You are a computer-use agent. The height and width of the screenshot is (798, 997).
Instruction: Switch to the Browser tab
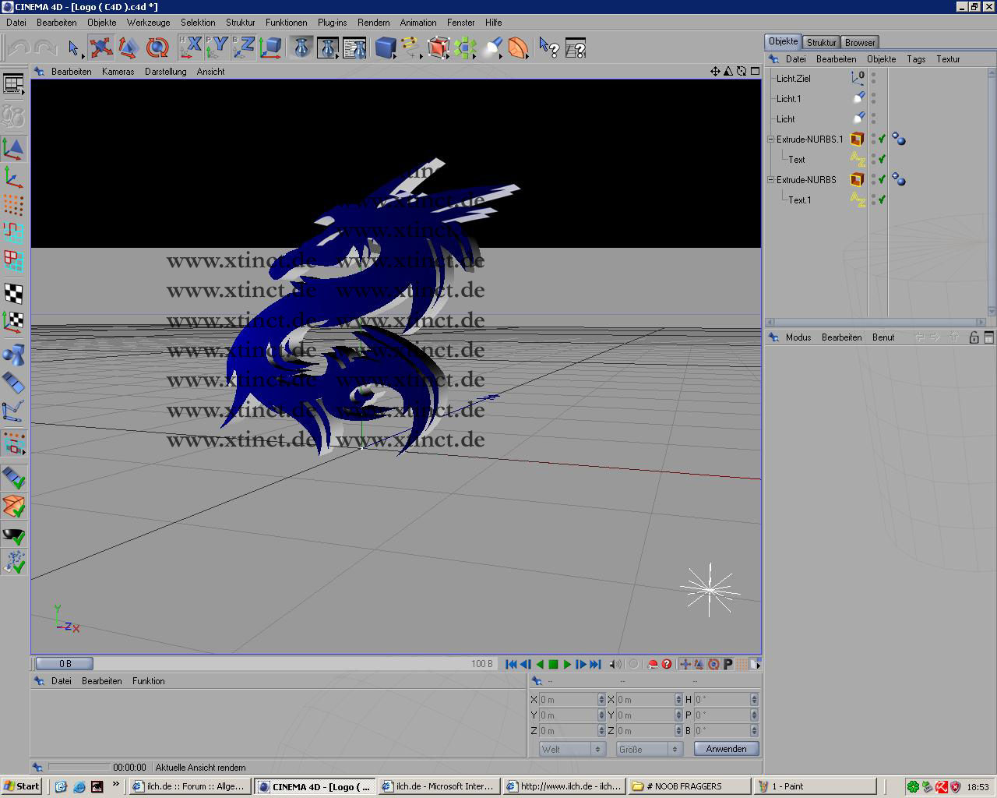tap(860, 42)
